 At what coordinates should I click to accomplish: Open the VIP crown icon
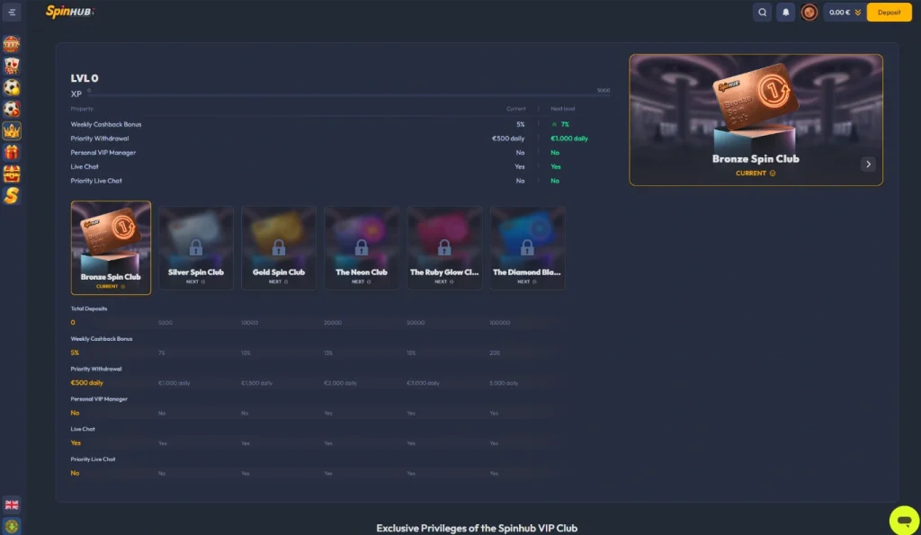(x=11, y=131)
